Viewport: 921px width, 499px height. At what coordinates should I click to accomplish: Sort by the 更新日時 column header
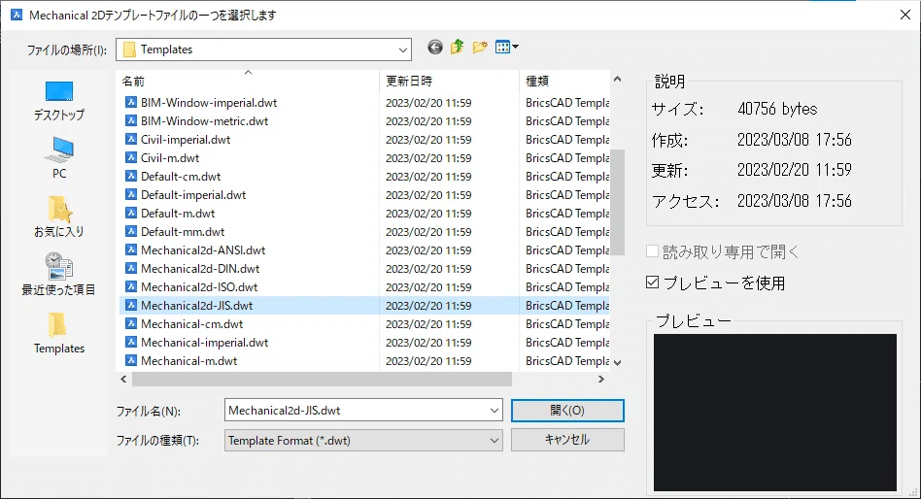450,81
